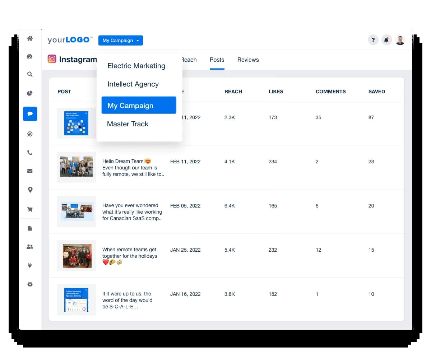Open the blue data icons post thumbnail
Screen dimensions: 431x359
77,123
